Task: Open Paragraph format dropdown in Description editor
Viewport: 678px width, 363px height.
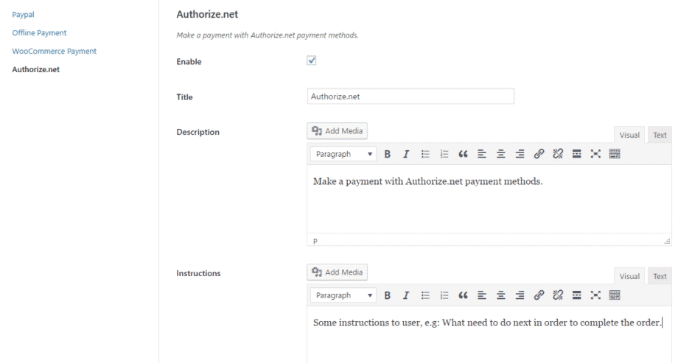Action: click(x=343, y=154)
